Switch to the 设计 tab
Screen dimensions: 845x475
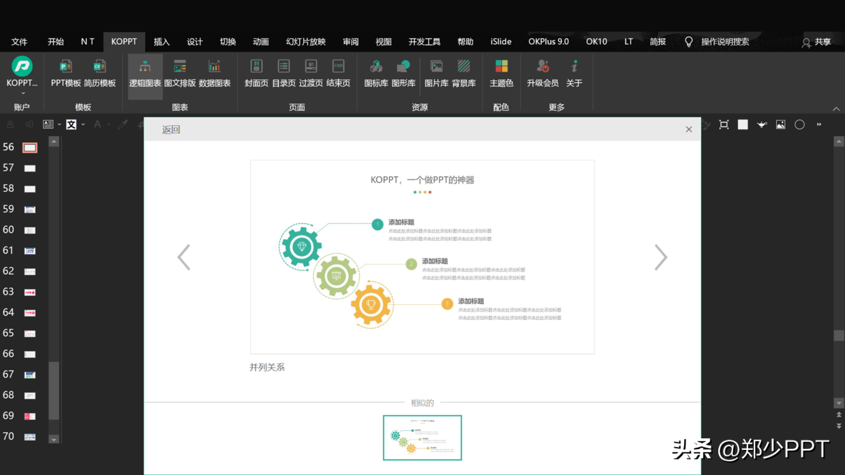(x=195, y=42)
